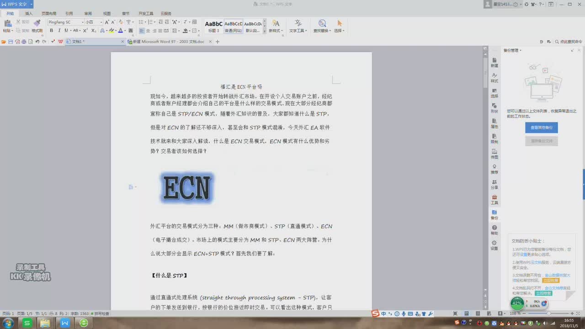Click the Open folder icon in quick access bar
The height and width of the screenshot is (329, 585).
pyautogui.click(x=4, y=42)
